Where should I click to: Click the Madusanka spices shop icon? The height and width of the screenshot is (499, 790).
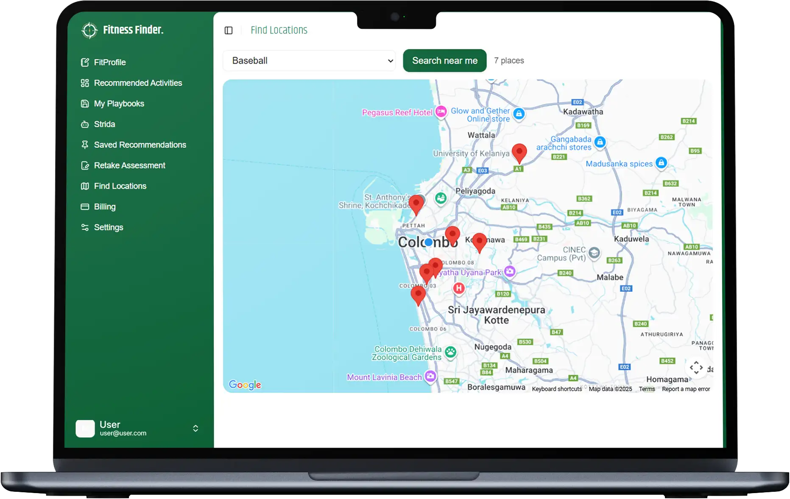(661, 162)
